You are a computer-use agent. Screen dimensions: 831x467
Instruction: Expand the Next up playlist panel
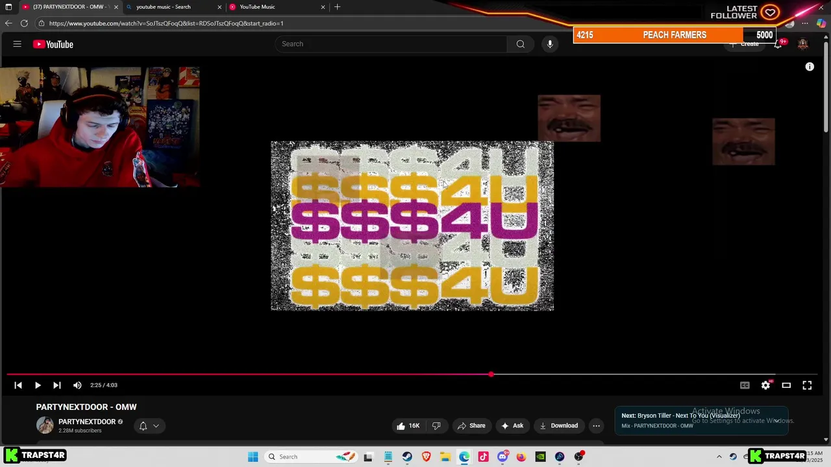click(776, 420)
